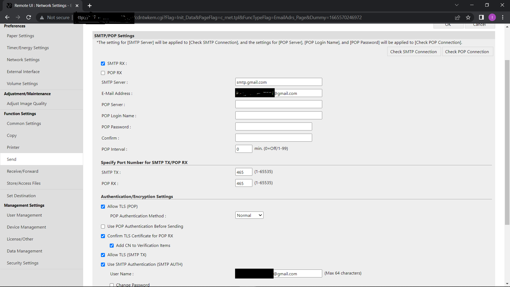This screenshot has width=510, height=287.
Task: Select Receive/Forward in the sidebar
Action: tap(23, 171)
